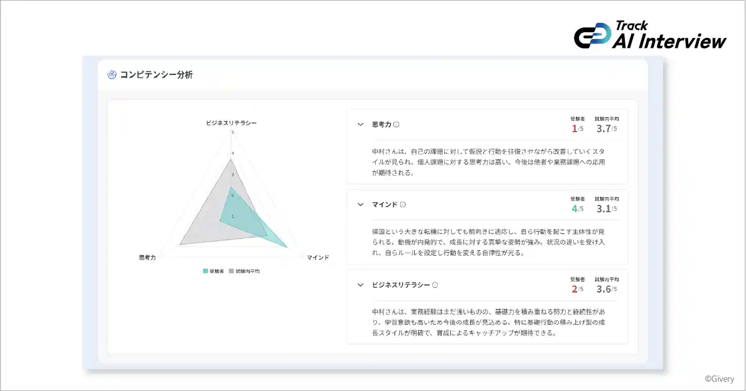Viewport: 746px width, 391px height.
Task: Collapse the マインド section chevron
Action: coord(360,204)
